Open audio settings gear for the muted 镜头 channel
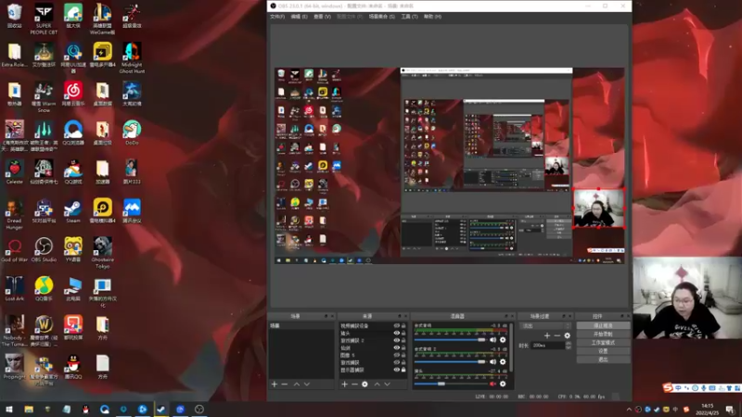The image size is (742, 417). click(x=503, y=384)
